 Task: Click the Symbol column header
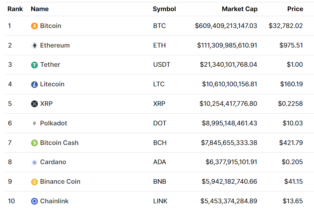point(164,9)
